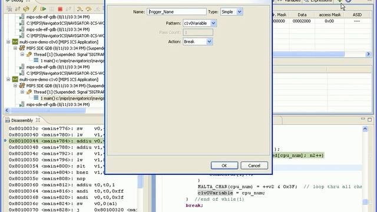Click the green icon of multi-core-demo c0v0
This screenshot has height=212, width=377.
(x=15, y=42)
